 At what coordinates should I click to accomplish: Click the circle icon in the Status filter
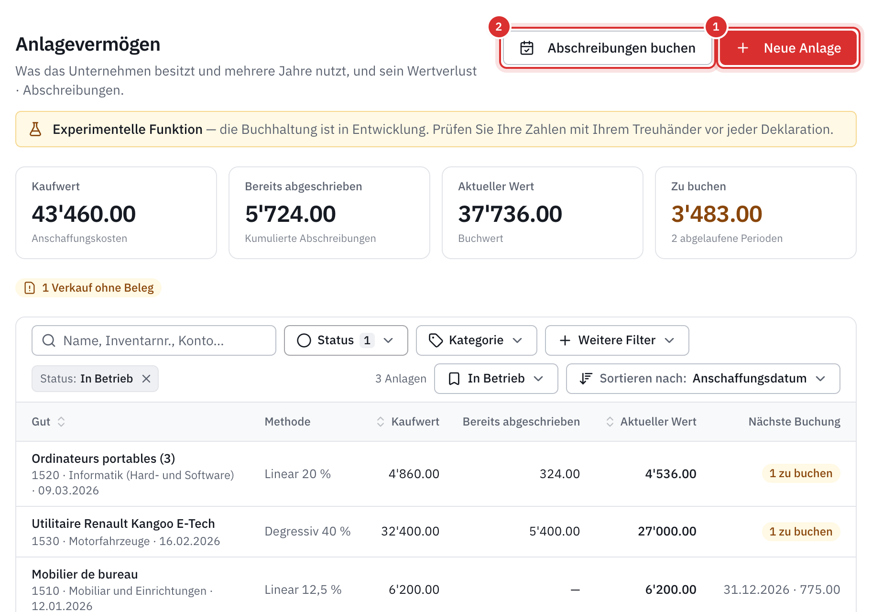pyautogui.click(x=304, y=340)
